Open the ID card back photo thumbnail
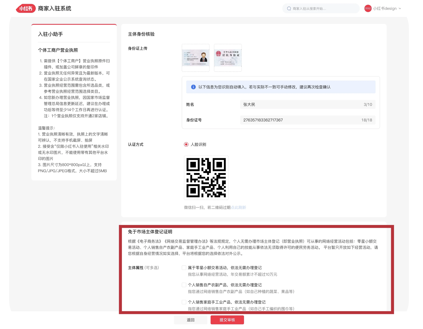 (x=228, y=58)
